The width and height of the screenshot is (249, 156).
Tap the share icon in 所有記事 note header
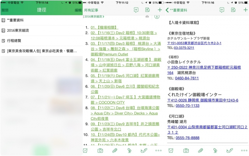pyautogui.click(x=136, y=10)
